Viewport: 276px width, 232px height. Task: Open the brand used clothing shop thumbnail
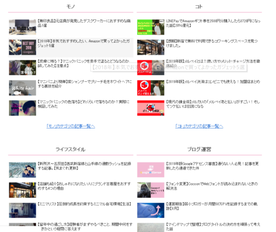pyautogui.click(x=23, y=190)
